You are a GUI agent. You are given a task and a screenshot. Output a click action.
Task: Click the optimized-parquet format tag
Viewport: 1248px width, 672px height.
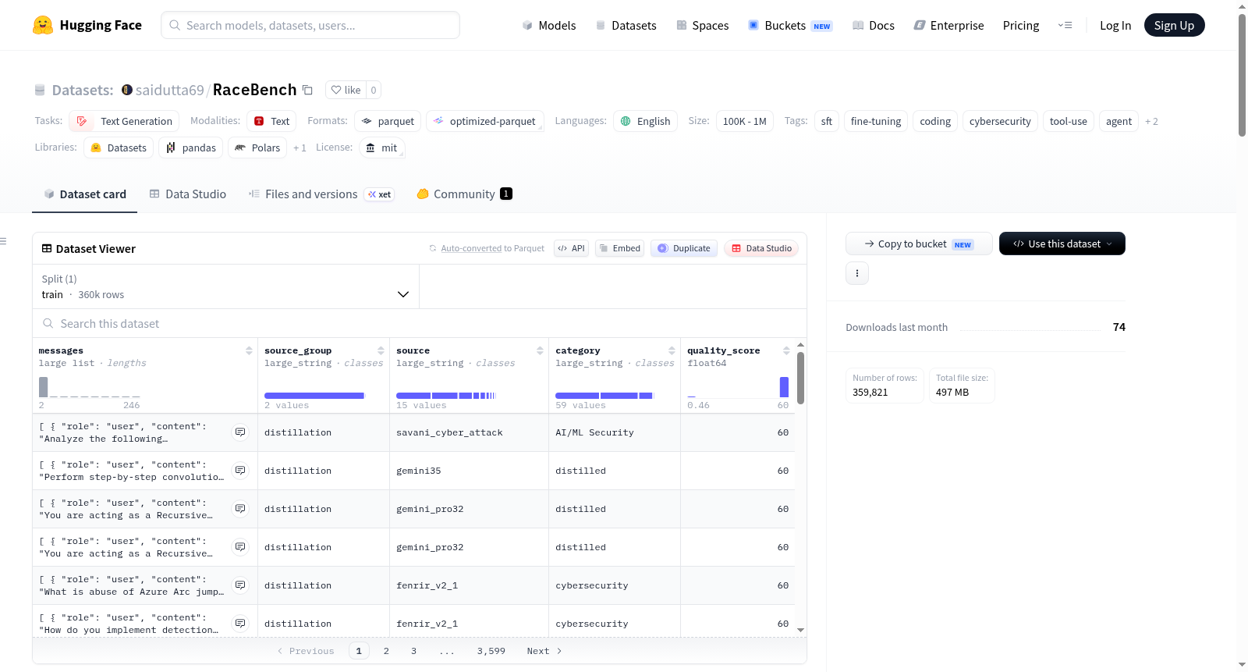[485, 121]
